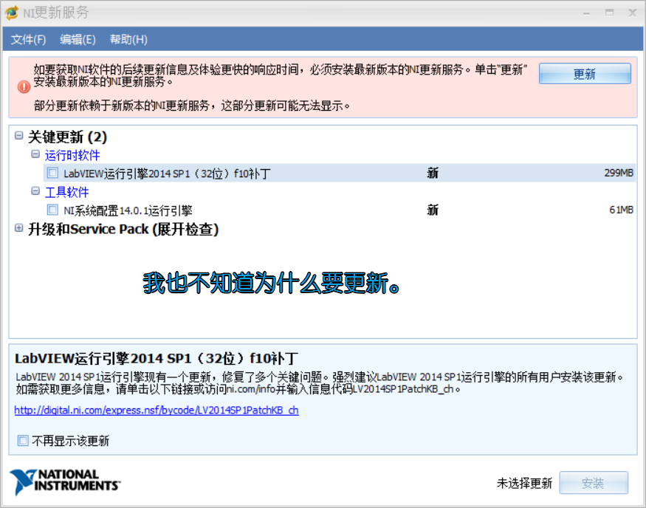Collapse the 工具软件 category
The width and height of the screenshot is (646, 508).
pos(35,190)
